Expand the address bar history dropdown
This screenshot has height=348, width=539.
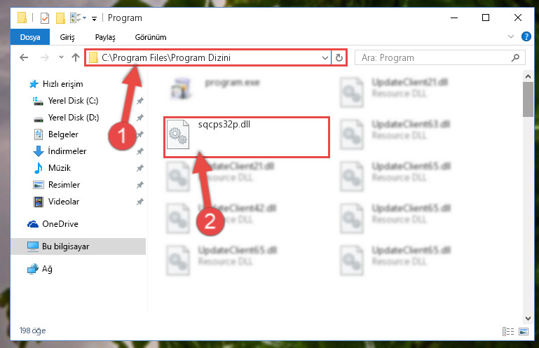325,57
